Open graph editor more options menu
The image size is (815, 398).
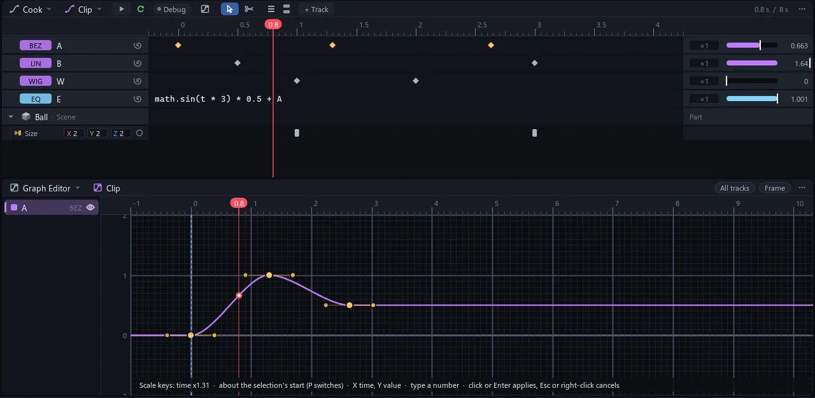pos(802,188)
